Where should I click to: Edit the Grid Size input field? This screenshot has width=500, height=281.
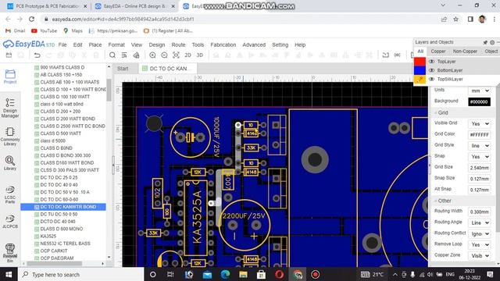pyautogui.click(x=479, y=168)
